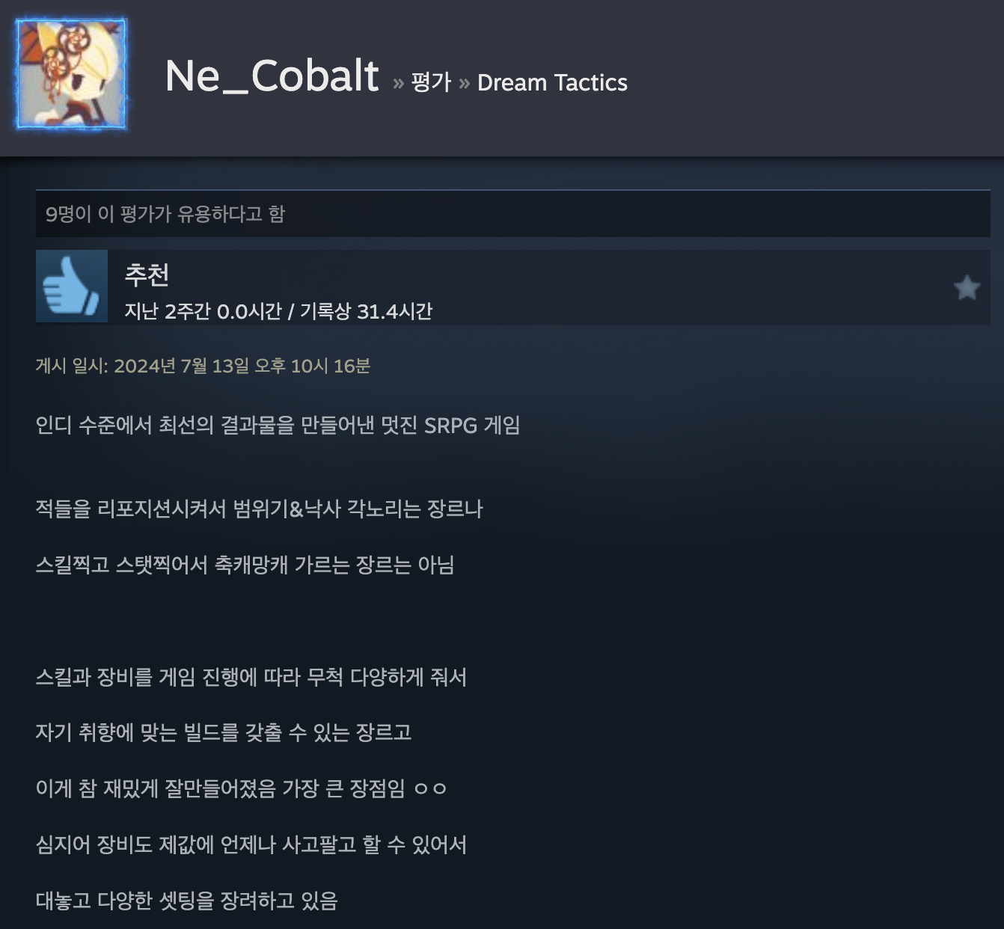Click the line starting 심지어 장비도 제값에
This screenshot has width=1004, height=929.
[x=251, y=845]
